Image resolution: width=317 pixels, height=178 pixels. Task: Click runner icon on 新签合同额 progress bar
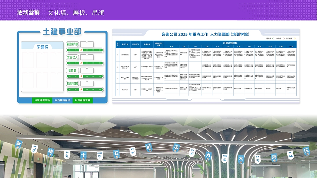pos(81,50)
